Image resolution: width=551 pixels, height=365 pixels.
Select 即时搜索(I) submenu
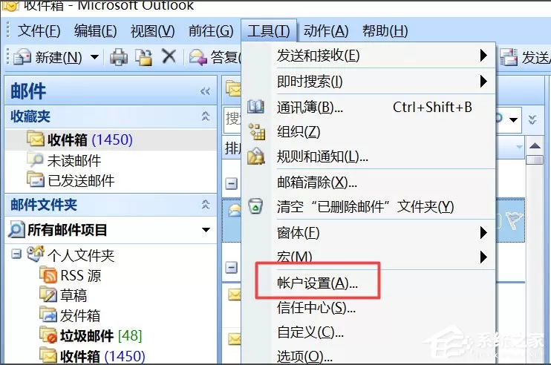[368, 82]
